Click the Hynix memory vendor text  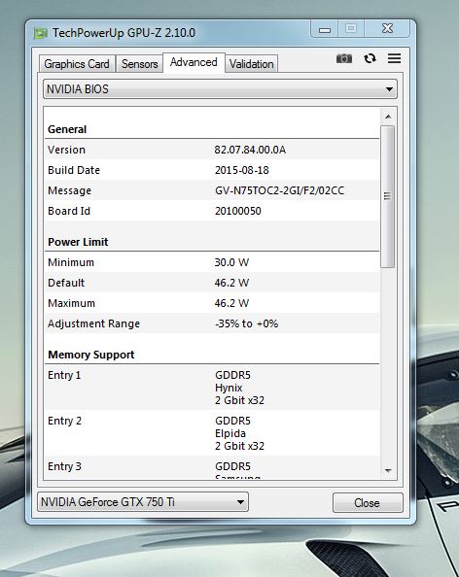click(x=229, y=388)
